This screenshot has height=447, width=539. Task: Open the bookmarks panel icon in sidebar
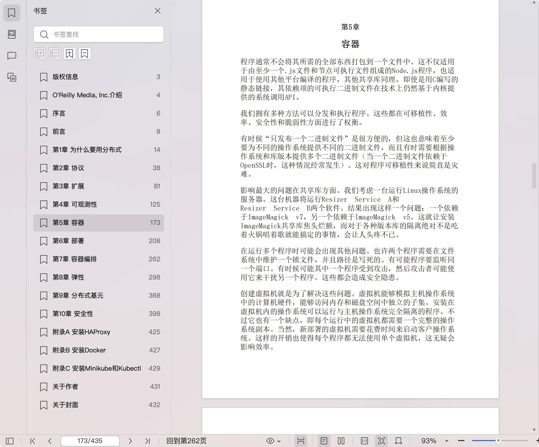click(12, 13)
